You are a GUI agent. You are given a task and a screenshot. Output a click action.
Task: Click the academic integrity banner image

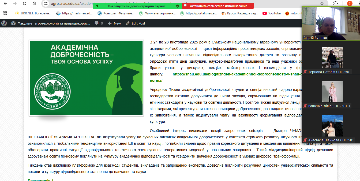pyautogui.click(x=86, y=78)
